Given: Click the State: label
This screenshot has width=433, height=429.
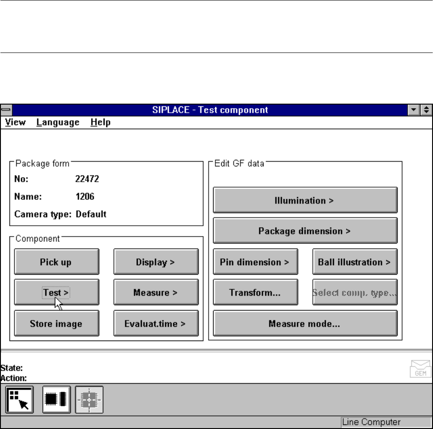Looking at the screenshot, I should [12, 368].
